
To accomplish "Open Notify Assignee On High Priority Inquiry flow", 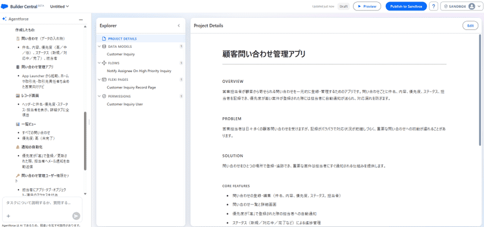I will pos(139,71).
